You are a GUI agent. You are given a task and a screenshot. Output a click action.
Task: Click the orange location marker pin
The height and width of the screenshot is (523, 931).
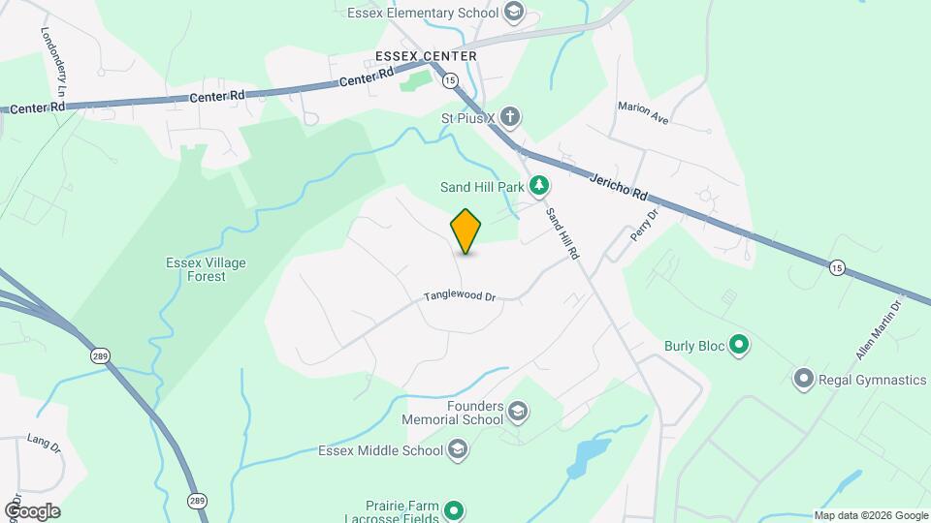pyautogui.click(x=465, y=231)
